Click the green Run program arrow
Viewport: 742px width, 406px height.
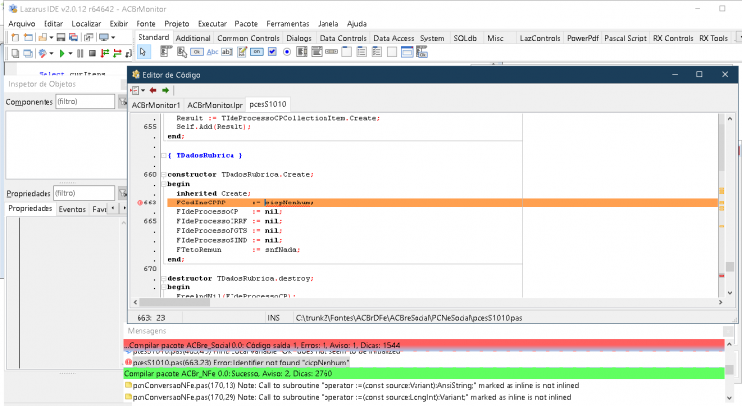62,54
